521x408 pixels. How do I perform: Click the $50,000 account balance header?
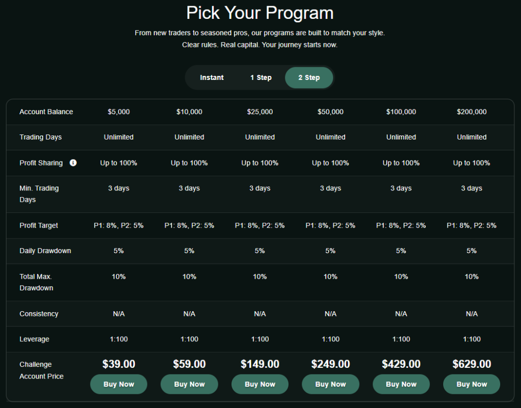331,112
